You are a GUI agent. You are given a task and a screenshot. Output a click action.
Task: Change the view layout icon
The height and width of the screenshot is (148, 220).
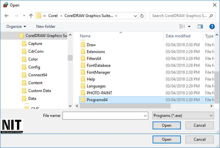pyautogui.click(x=182, y=26)
